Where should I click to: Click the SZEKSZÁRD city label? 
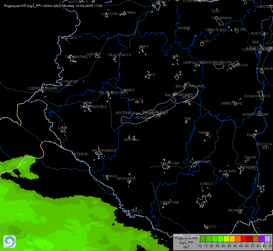pos(247,167)
